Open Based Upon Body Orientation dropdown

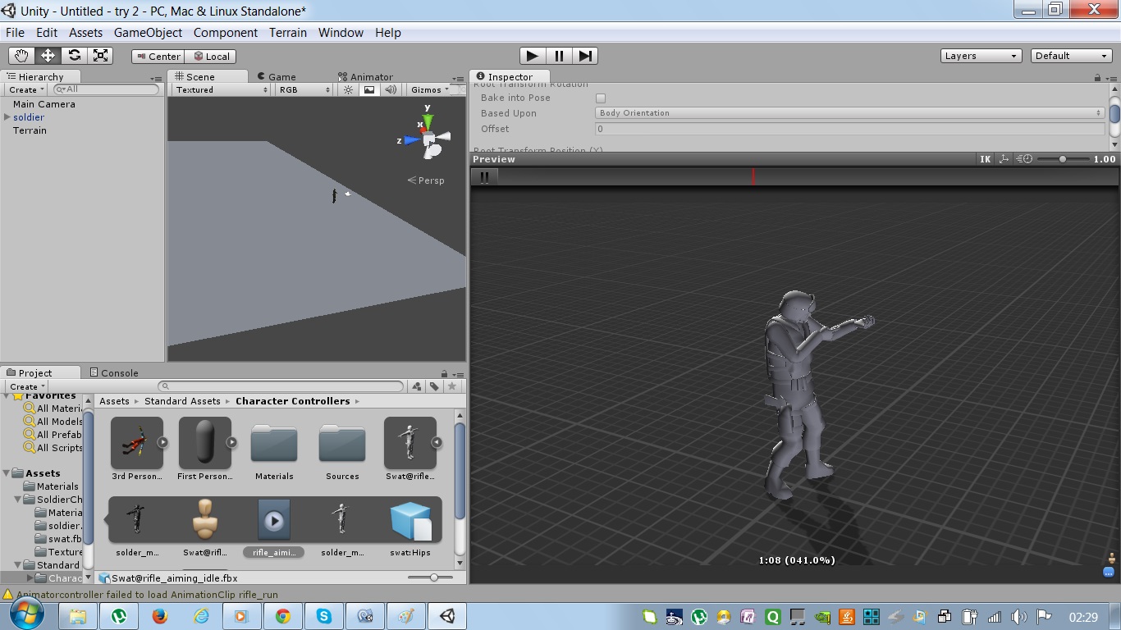tap(849, 113)
